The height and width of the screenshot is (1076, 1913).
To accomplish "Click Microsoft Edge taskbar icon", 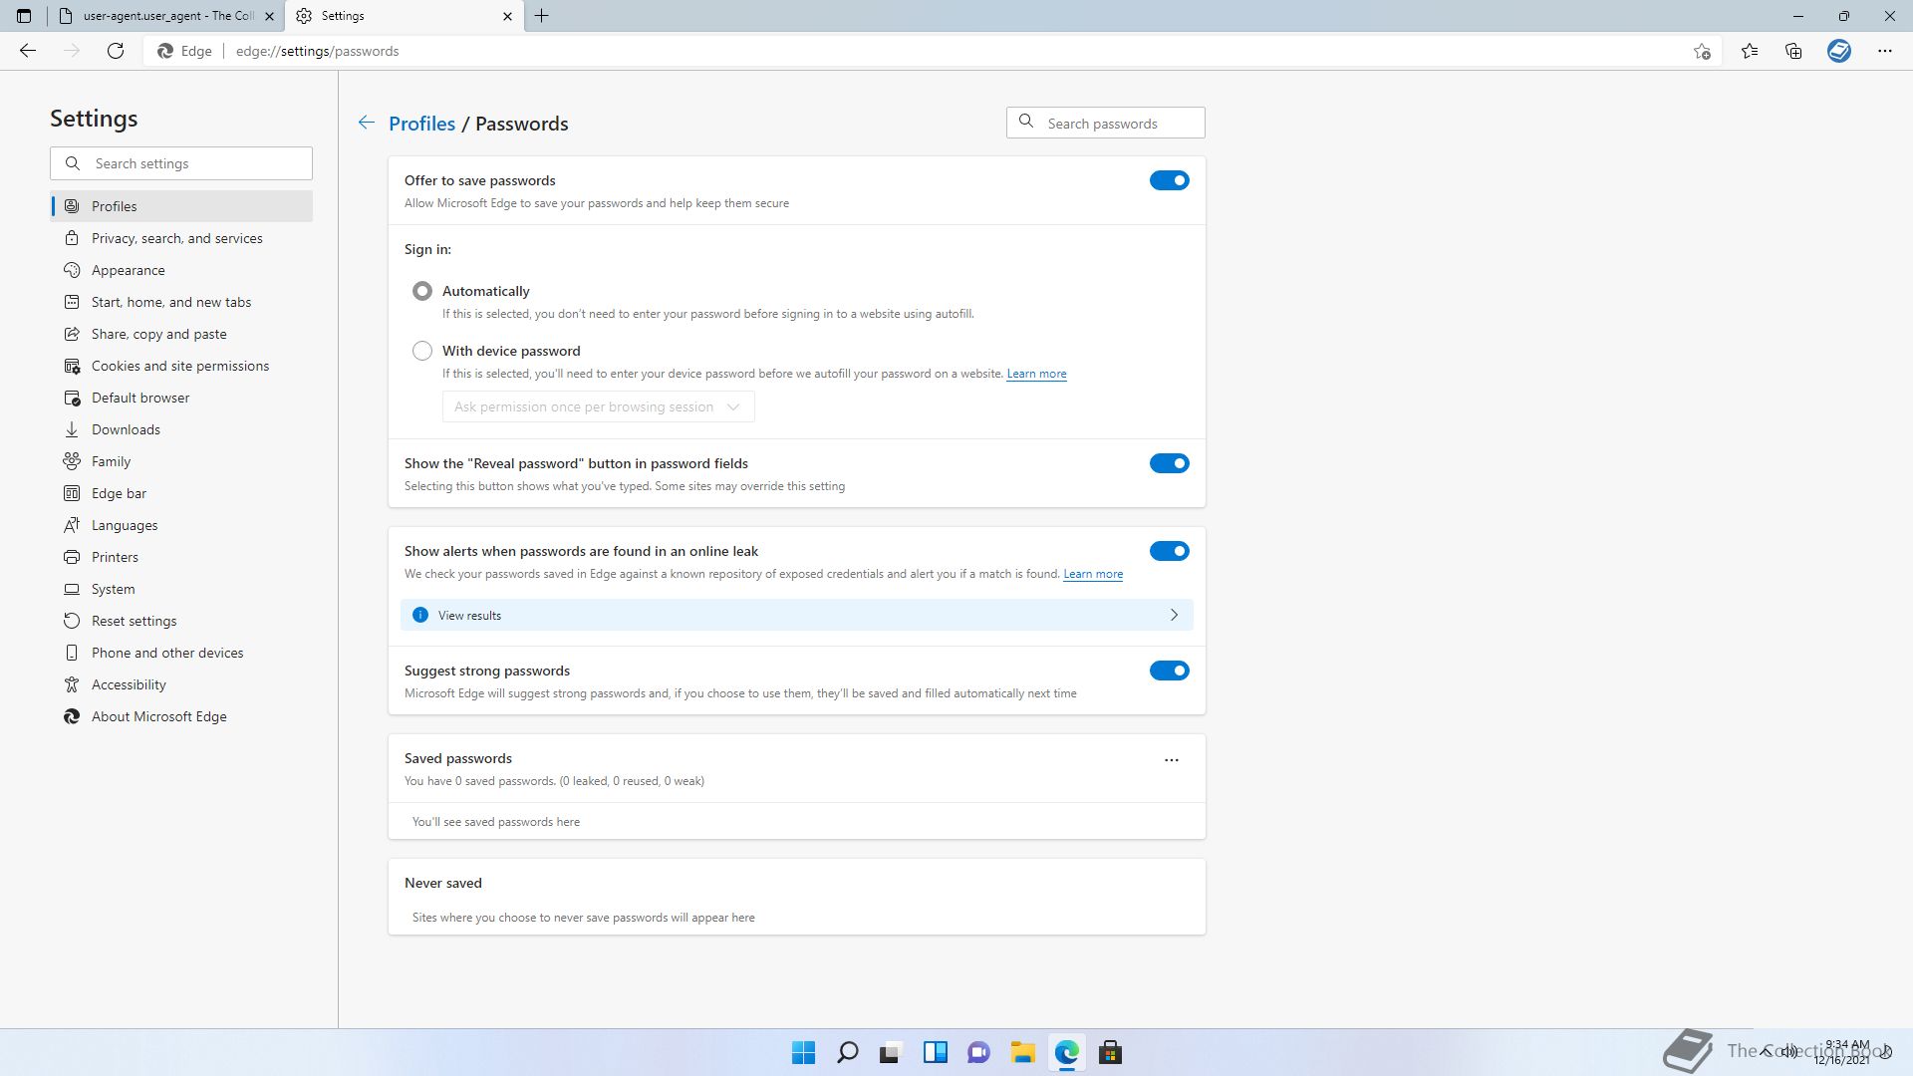I will click(1067, 1052).
